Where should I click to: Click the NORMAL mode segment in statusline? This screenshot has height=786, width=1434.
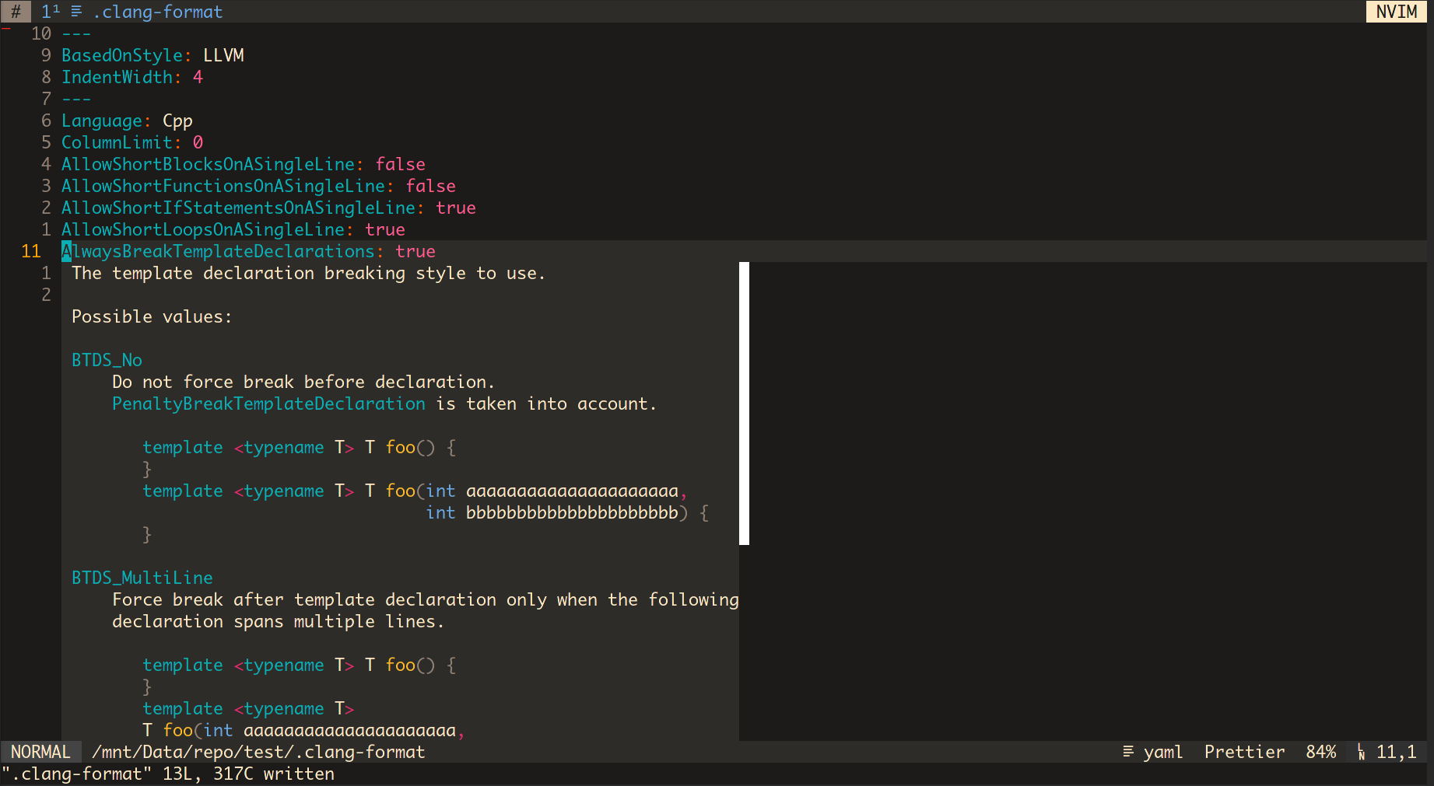coord(40,752)
